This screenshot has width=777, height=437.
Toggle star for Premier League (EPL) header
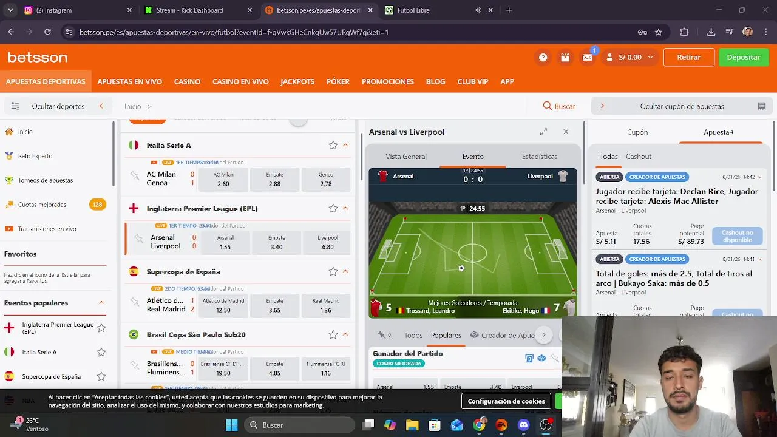pos(333,209)
